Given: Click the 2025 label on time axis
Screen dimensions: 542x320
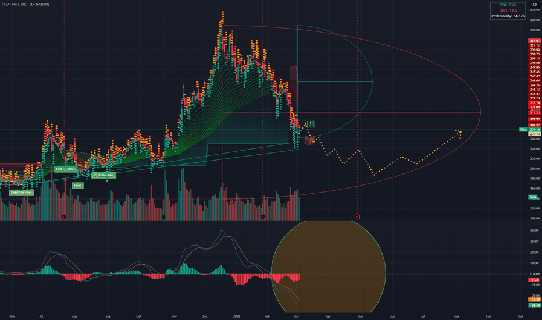Looking at the screenshot, I should tap(237, 316).
